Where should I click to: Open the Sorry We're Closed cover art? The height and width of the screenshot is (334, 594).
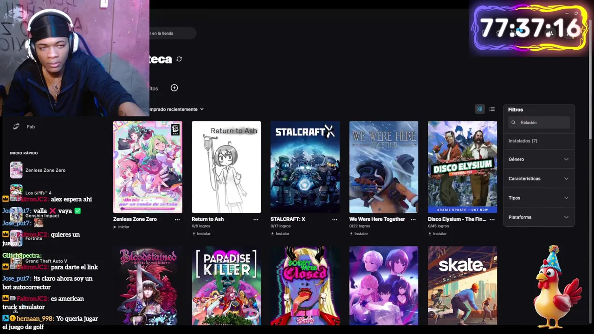tap(305, 286)
